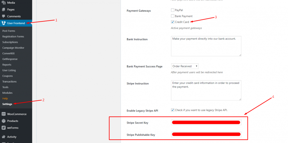
Task: Toggle the Enable Legacy Stripe API checkbox
Action: point(172,110)
